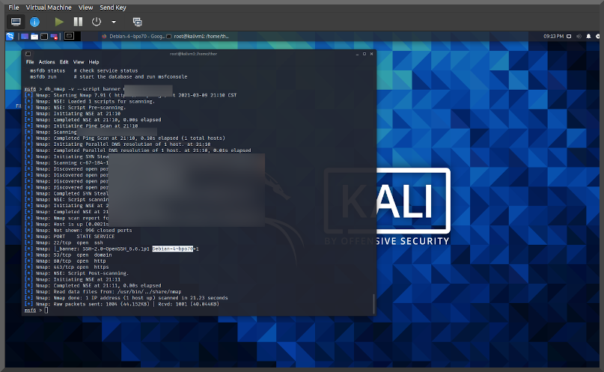Image resolution: width=604 pixels, height=372 pixels.
Task: Open the Send Key menu
Action: tap(112, 7)
